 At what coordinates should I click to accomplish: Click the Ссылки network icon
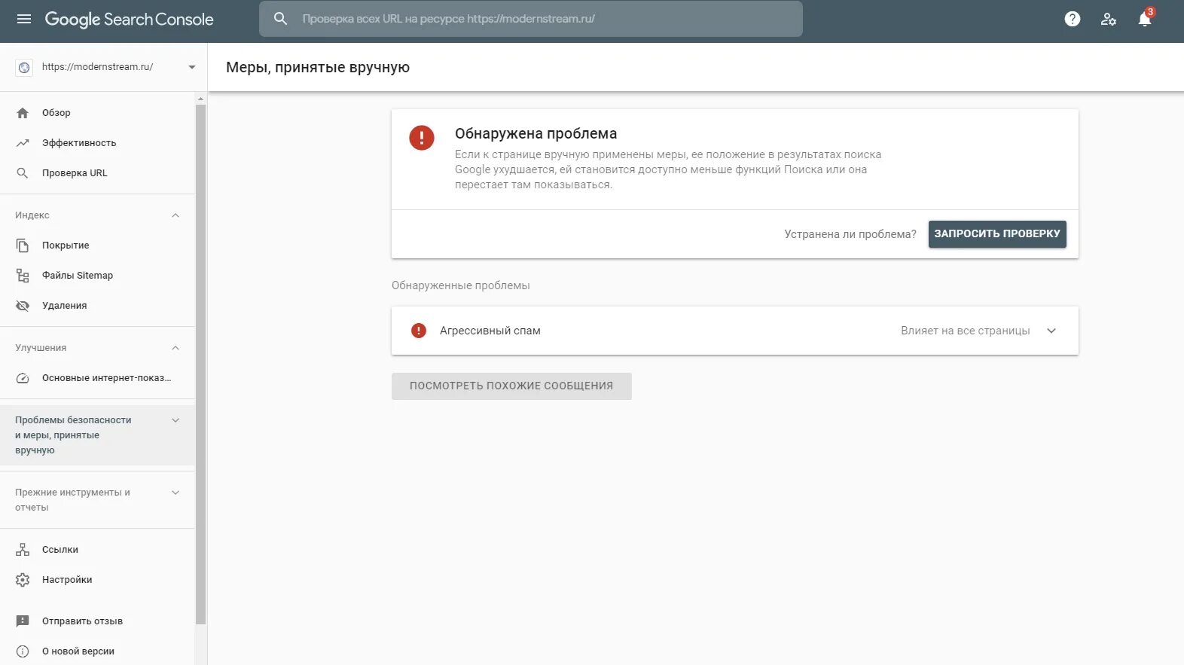point(23,550)
